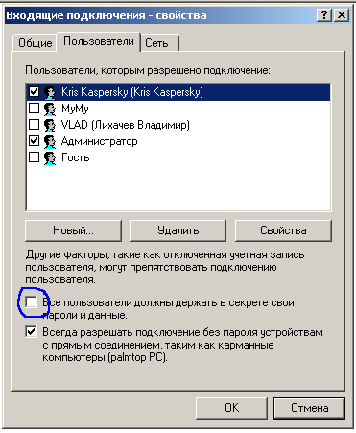Click the Новый... button

(x=73, y=230)
